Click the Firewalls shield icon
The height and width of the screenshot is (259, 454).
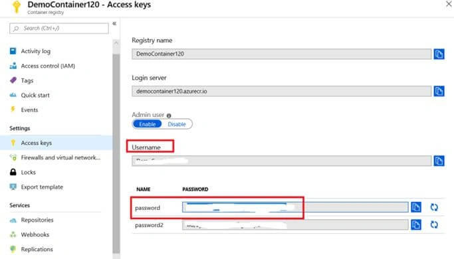13,157
